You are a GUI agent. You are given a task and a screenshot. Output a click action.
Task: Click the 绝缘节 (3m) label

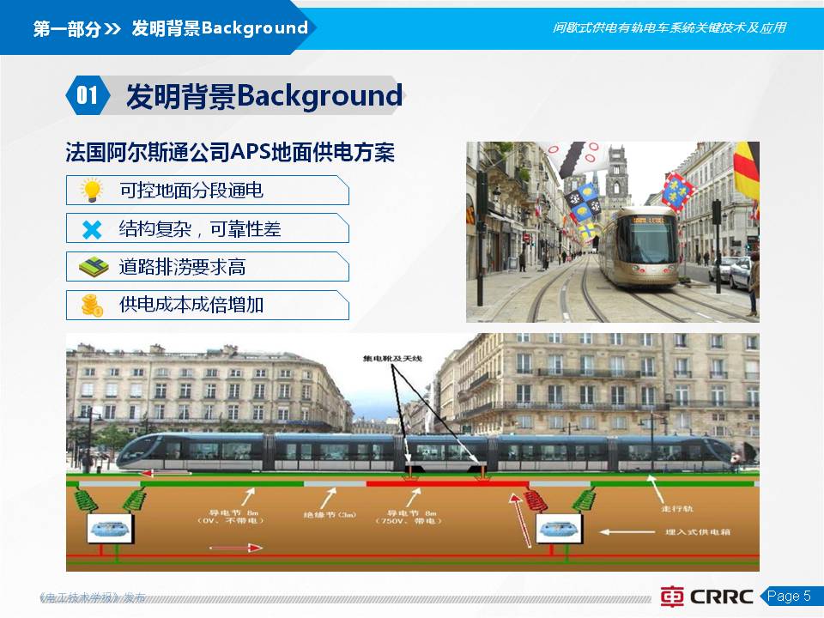tap(330, 514)
